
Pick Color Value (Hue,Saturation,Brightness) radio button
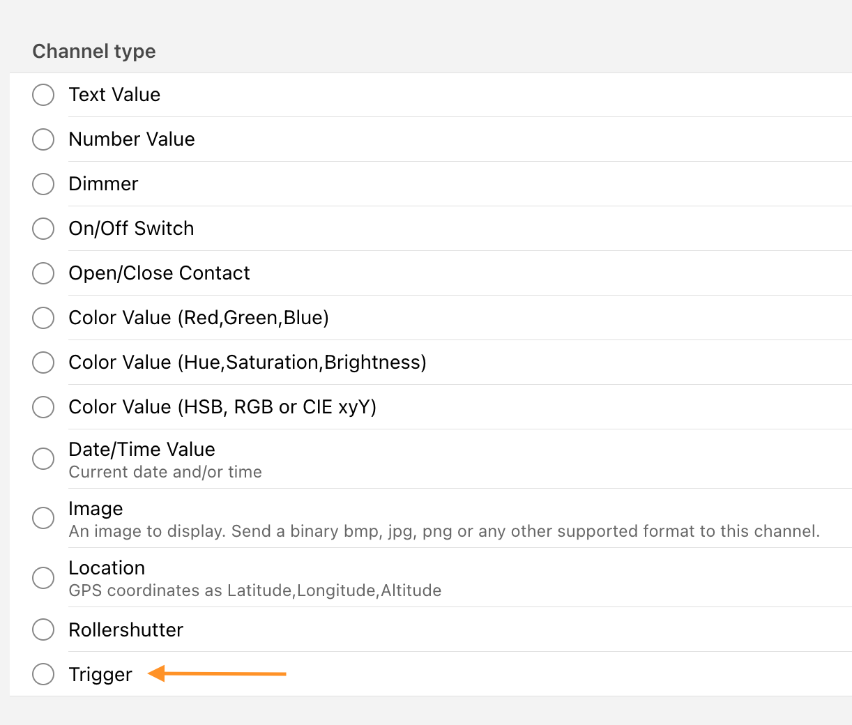(x=43, y=362)
